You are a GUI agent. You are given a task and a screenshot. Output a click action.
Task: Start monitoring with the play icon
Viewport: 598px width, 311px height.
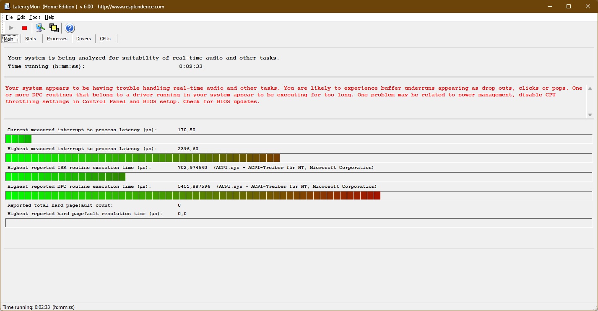pyautogui.click(x=11, y=28)
